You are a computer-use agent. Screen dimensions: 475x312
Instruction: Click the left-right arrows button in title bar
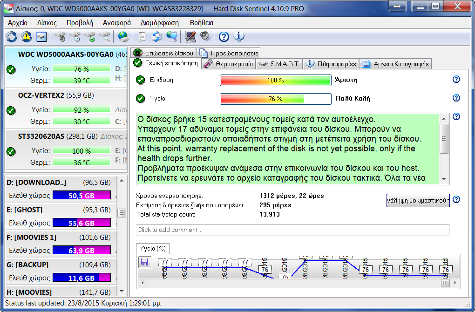click(397, 6)
